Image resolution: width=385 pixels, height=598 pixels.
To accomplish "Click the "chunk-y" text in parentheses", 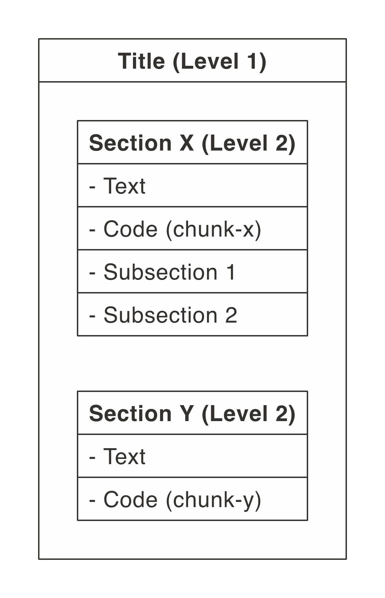I will point(213,499).
